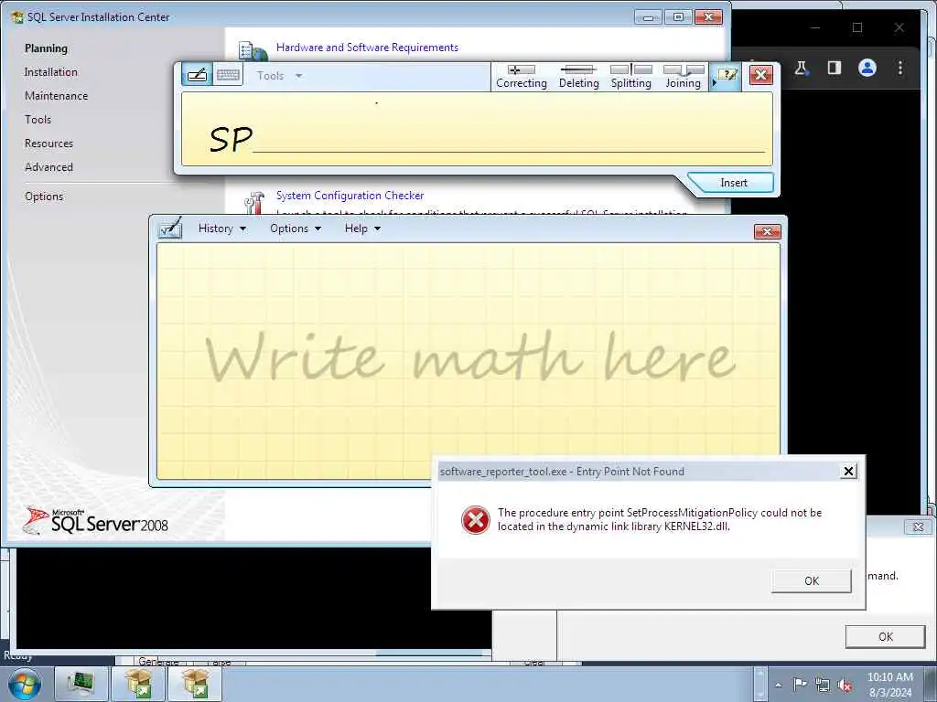Open the network status tray icon
The image size is (937, 702).
click(823, 686)
